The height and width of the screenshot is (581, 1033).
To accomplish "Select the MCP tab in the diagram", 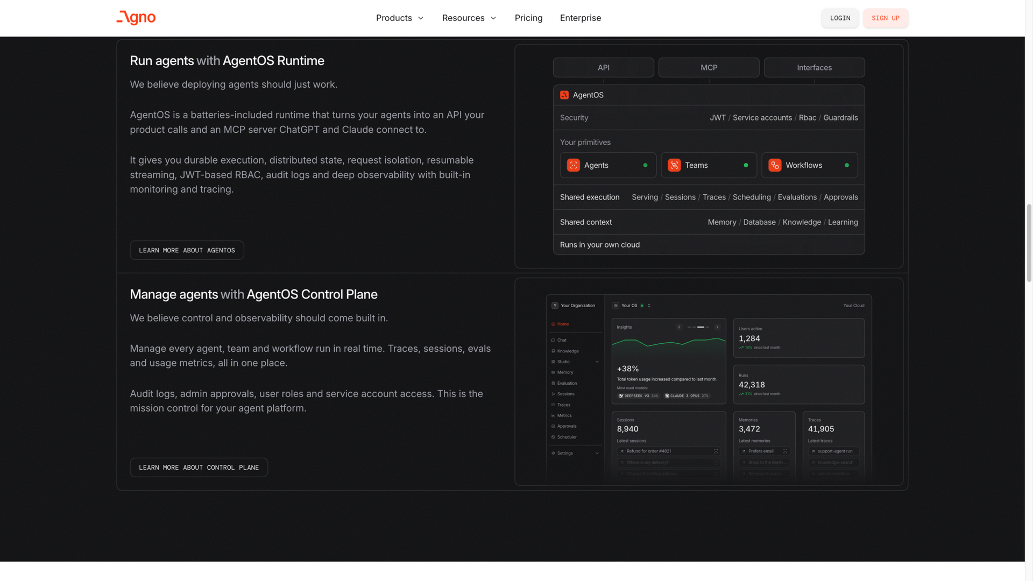I will click(709, 67).
